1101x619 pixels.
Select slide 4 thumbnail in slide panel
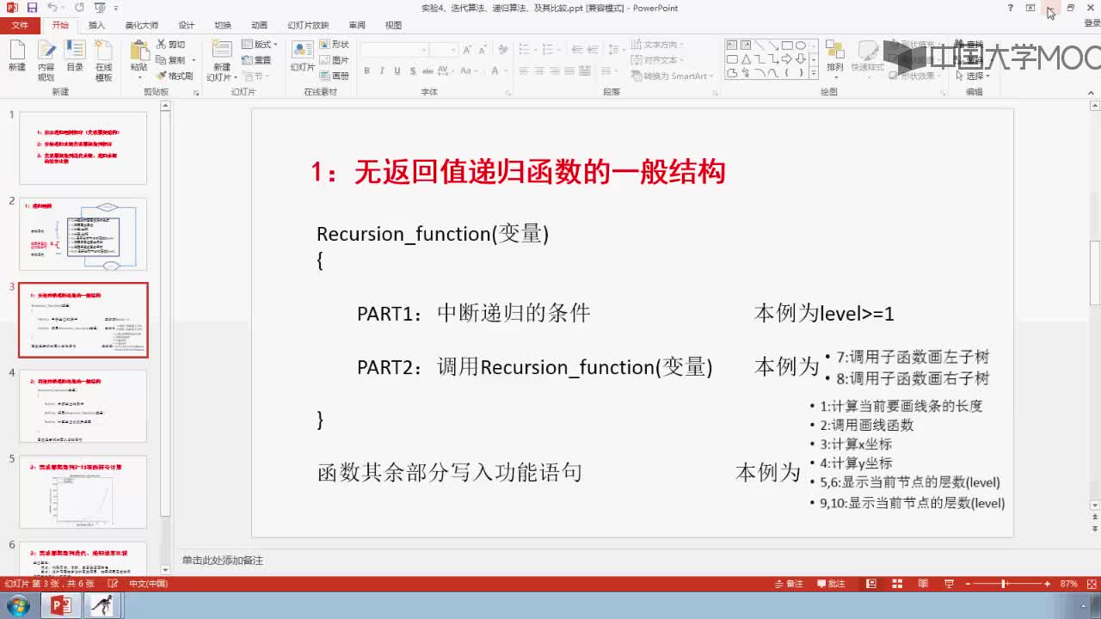pos(83,406)
